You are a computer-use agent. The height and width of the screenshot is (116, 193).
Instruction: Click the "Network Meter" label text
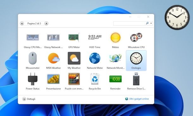95,68
